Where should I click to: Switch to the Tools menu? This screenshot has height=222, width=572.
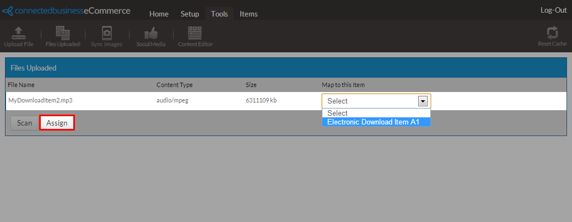tap(219, 14)
